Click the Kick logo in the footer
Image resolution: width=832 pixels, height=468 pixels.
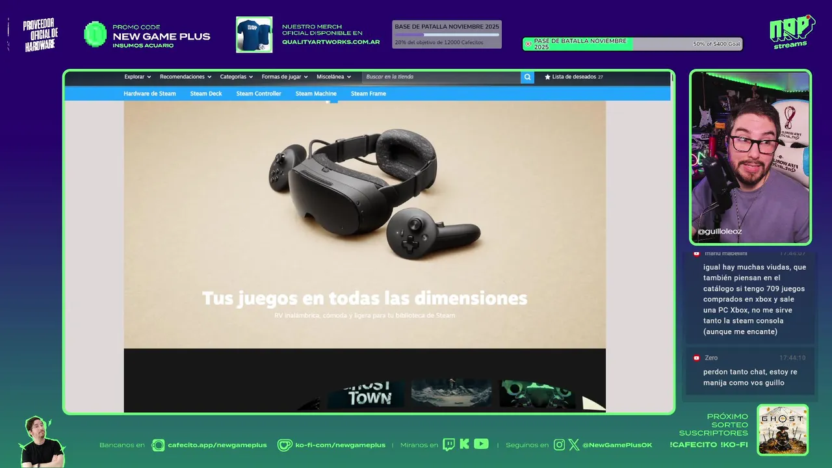pyautogui.click(x=464, y=445)
